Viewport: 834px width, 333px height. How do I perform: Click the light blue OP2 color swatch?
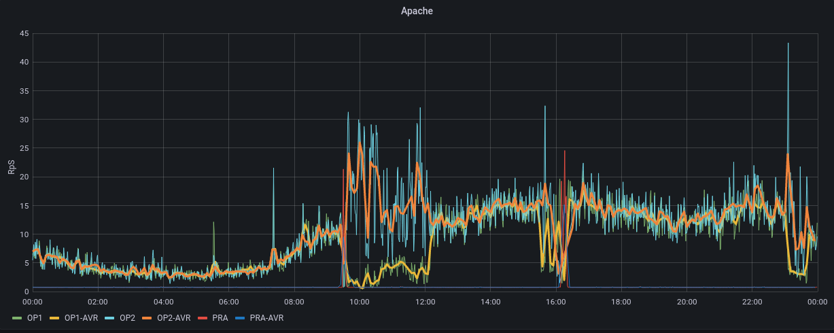point(111,318)
